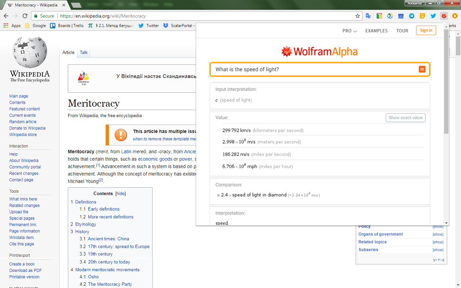The width and height of the screenshot is (461, 288).
Task: Reload the page with the refresh icon
Action: (25, 16)
